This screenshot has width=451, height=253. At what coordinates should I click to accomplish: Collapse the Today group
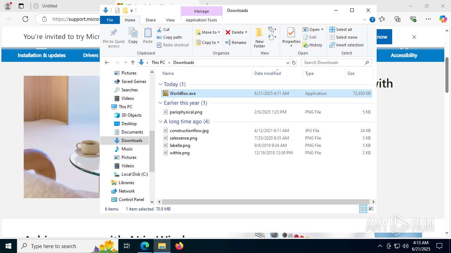point(160,84)
